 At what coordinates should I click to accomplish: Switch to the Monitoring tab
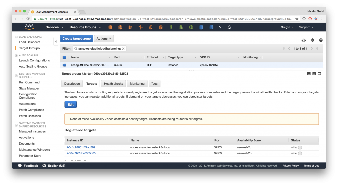pos(137,84)
